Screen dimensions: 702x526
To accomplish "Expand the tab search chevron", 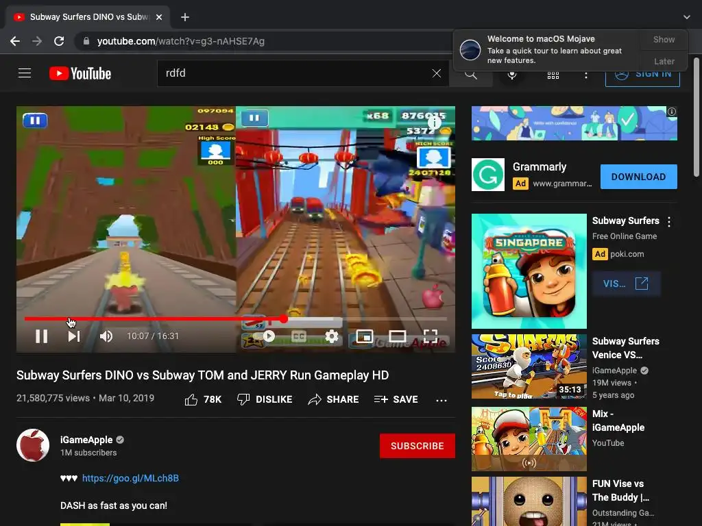I will (x=687, y=17).
